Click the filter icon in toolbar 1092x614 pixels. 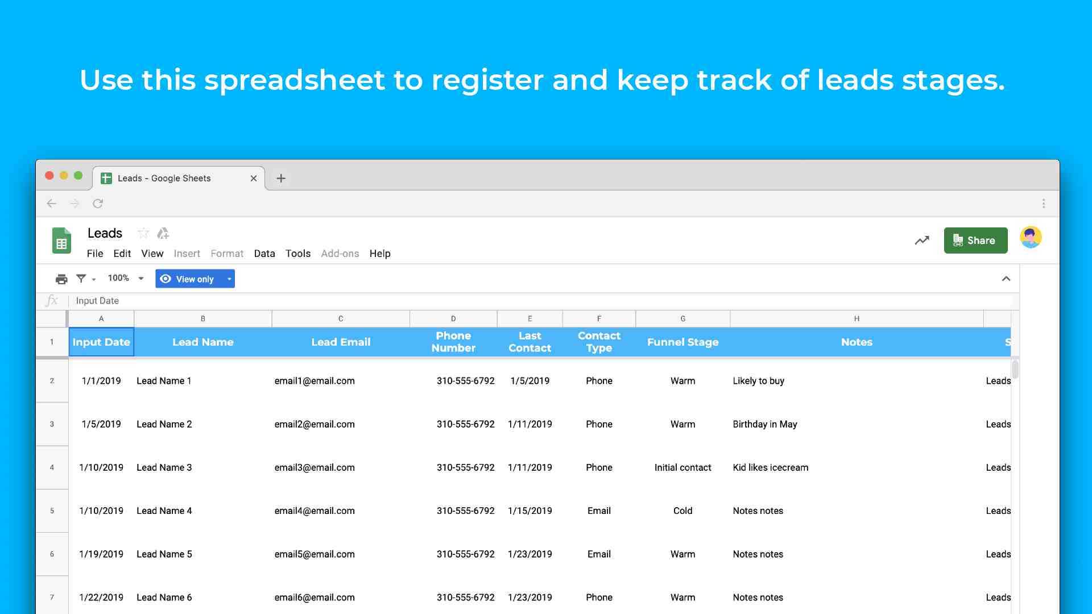[x=81, y=279]
